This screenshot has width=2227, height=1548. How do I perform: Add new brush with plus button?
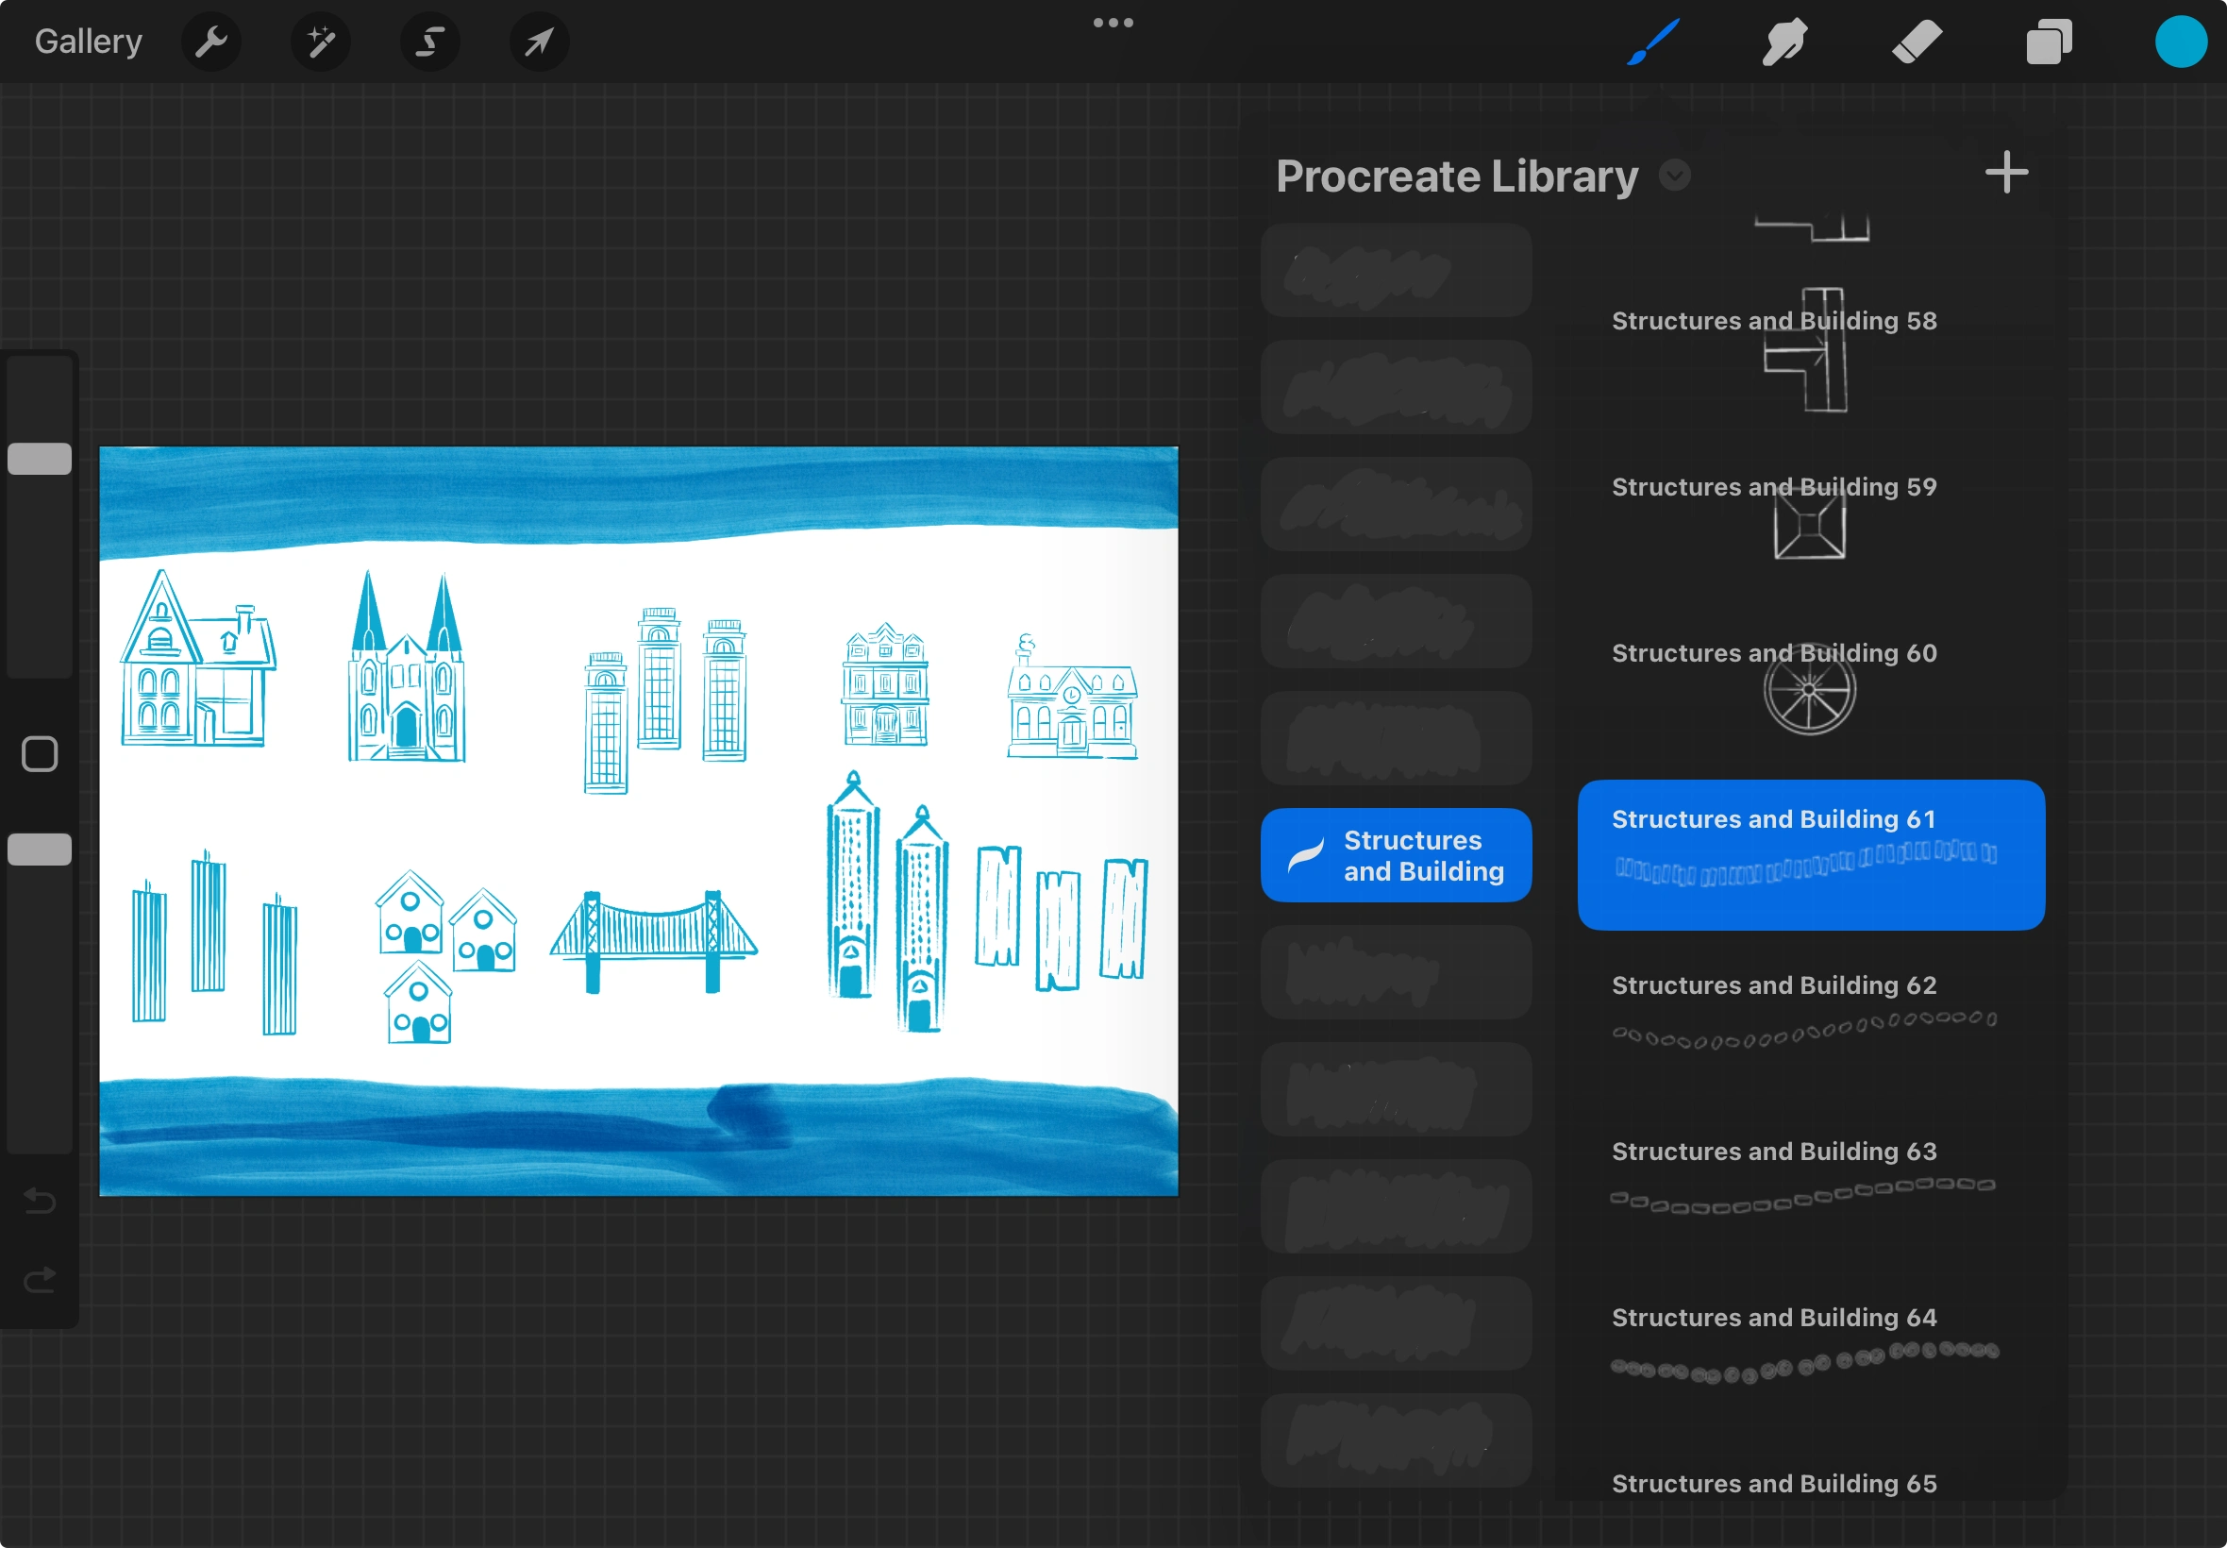[2006, 173]
